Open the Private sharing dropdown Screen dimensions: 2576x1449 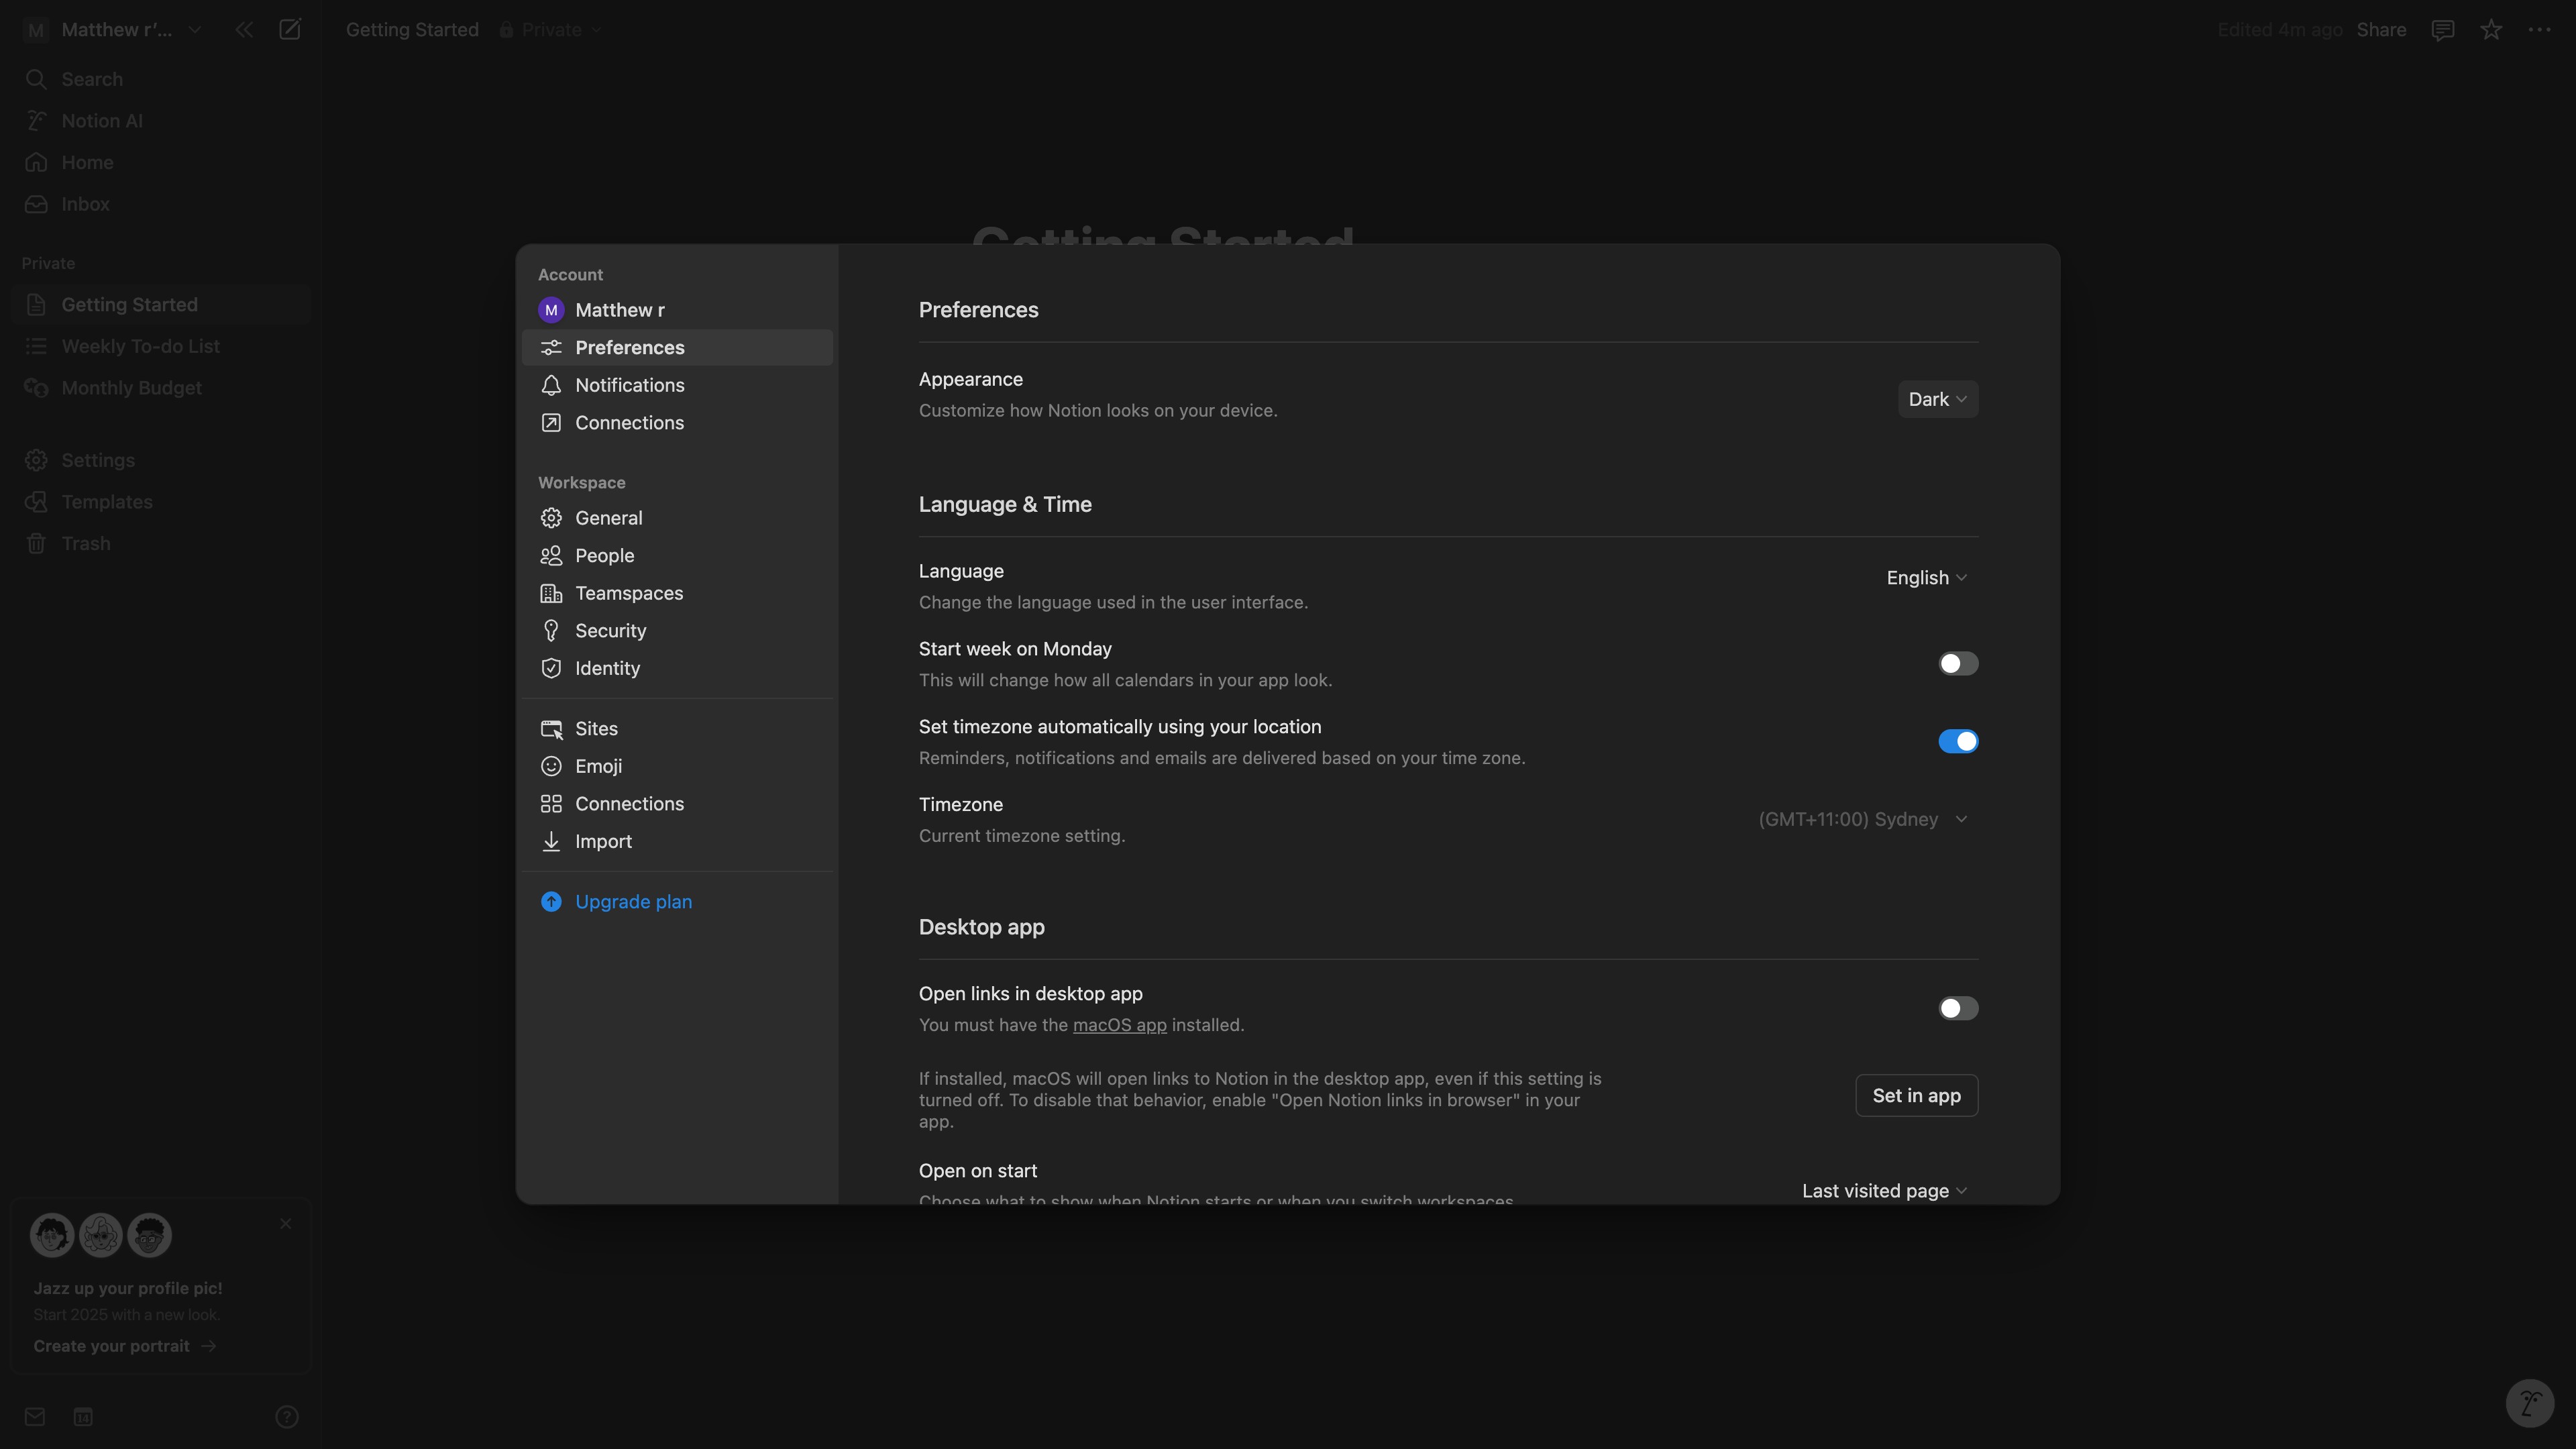click(550, 30)
